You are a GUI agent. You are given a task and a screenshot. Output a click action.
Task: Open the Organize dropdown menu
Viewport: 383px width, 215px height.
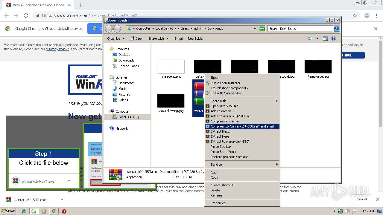[116, 39]
